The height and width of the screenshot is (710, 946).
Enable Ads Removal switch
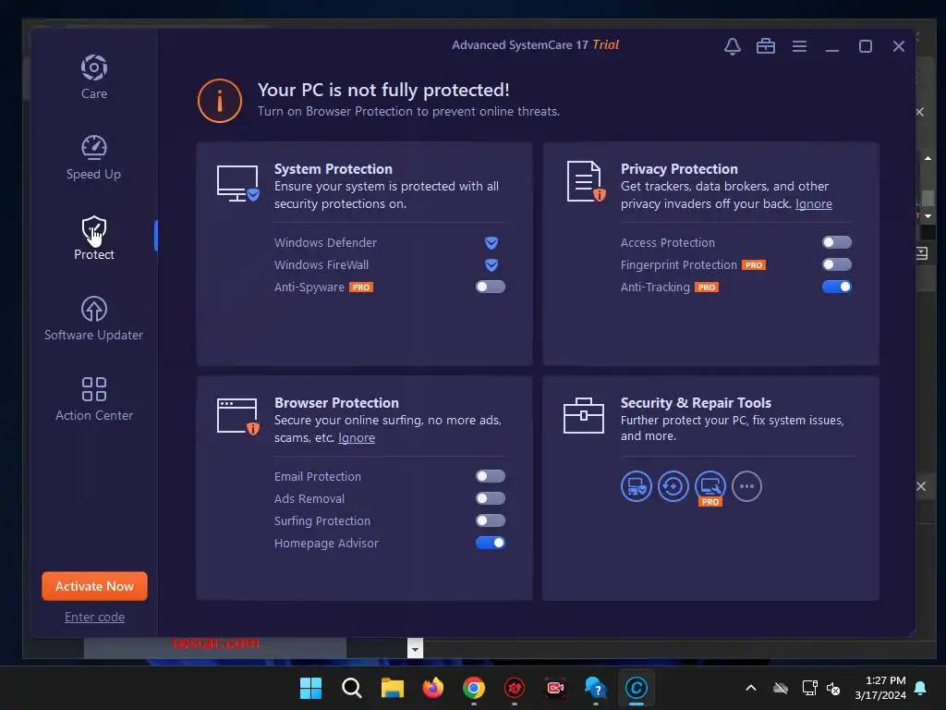491,498
